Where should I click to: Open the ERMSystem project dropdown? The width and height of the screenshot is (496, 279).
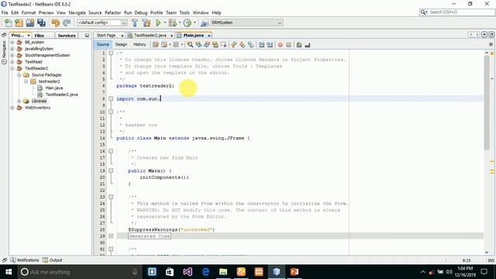(x=246, y=22)
